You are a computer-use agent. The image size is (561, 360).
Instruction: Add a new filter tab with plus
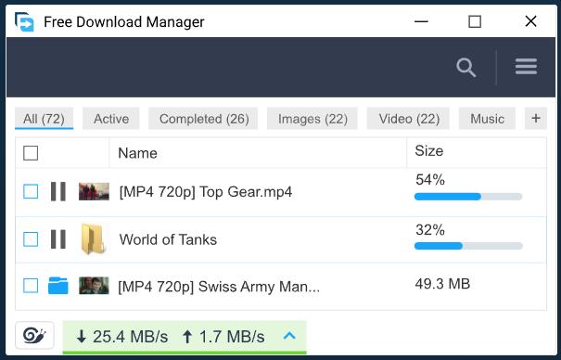click(x=536, y=119)
